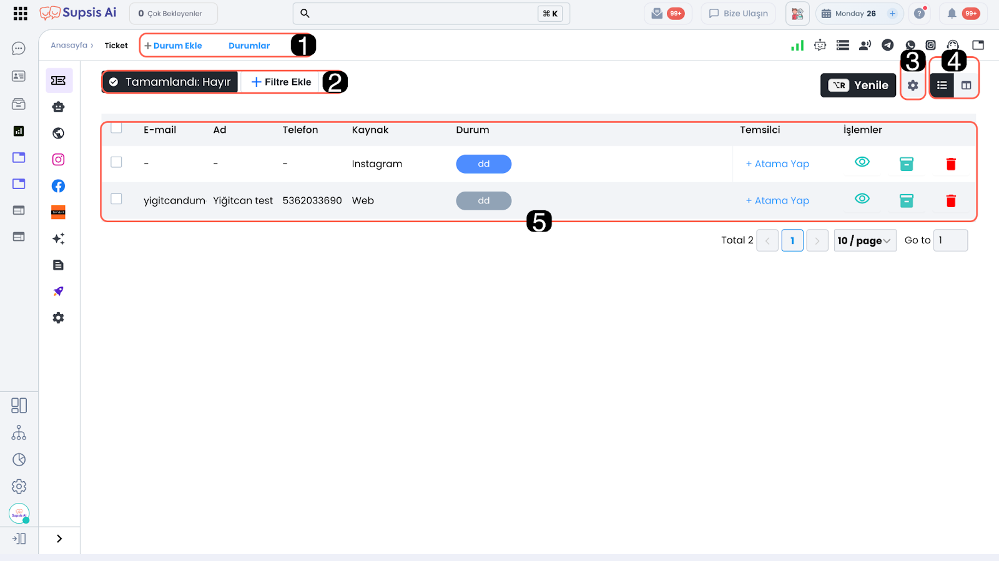The width and height of the screenshot is (999, 561).
Task: Open the apps grid menu
Action: click(20, 13)
